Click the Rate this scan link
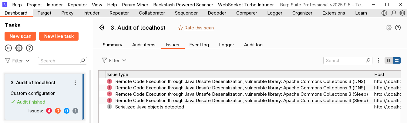407x123 pixels. [x=199, y=28]
